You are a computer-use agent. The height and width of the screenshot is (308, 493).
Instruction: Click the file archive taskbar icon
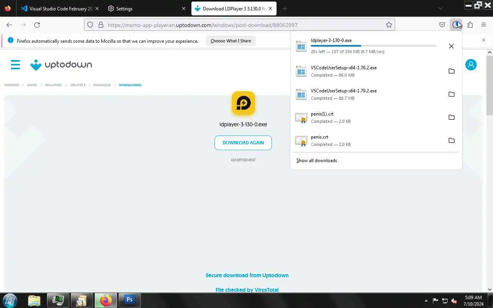(82, 300)
